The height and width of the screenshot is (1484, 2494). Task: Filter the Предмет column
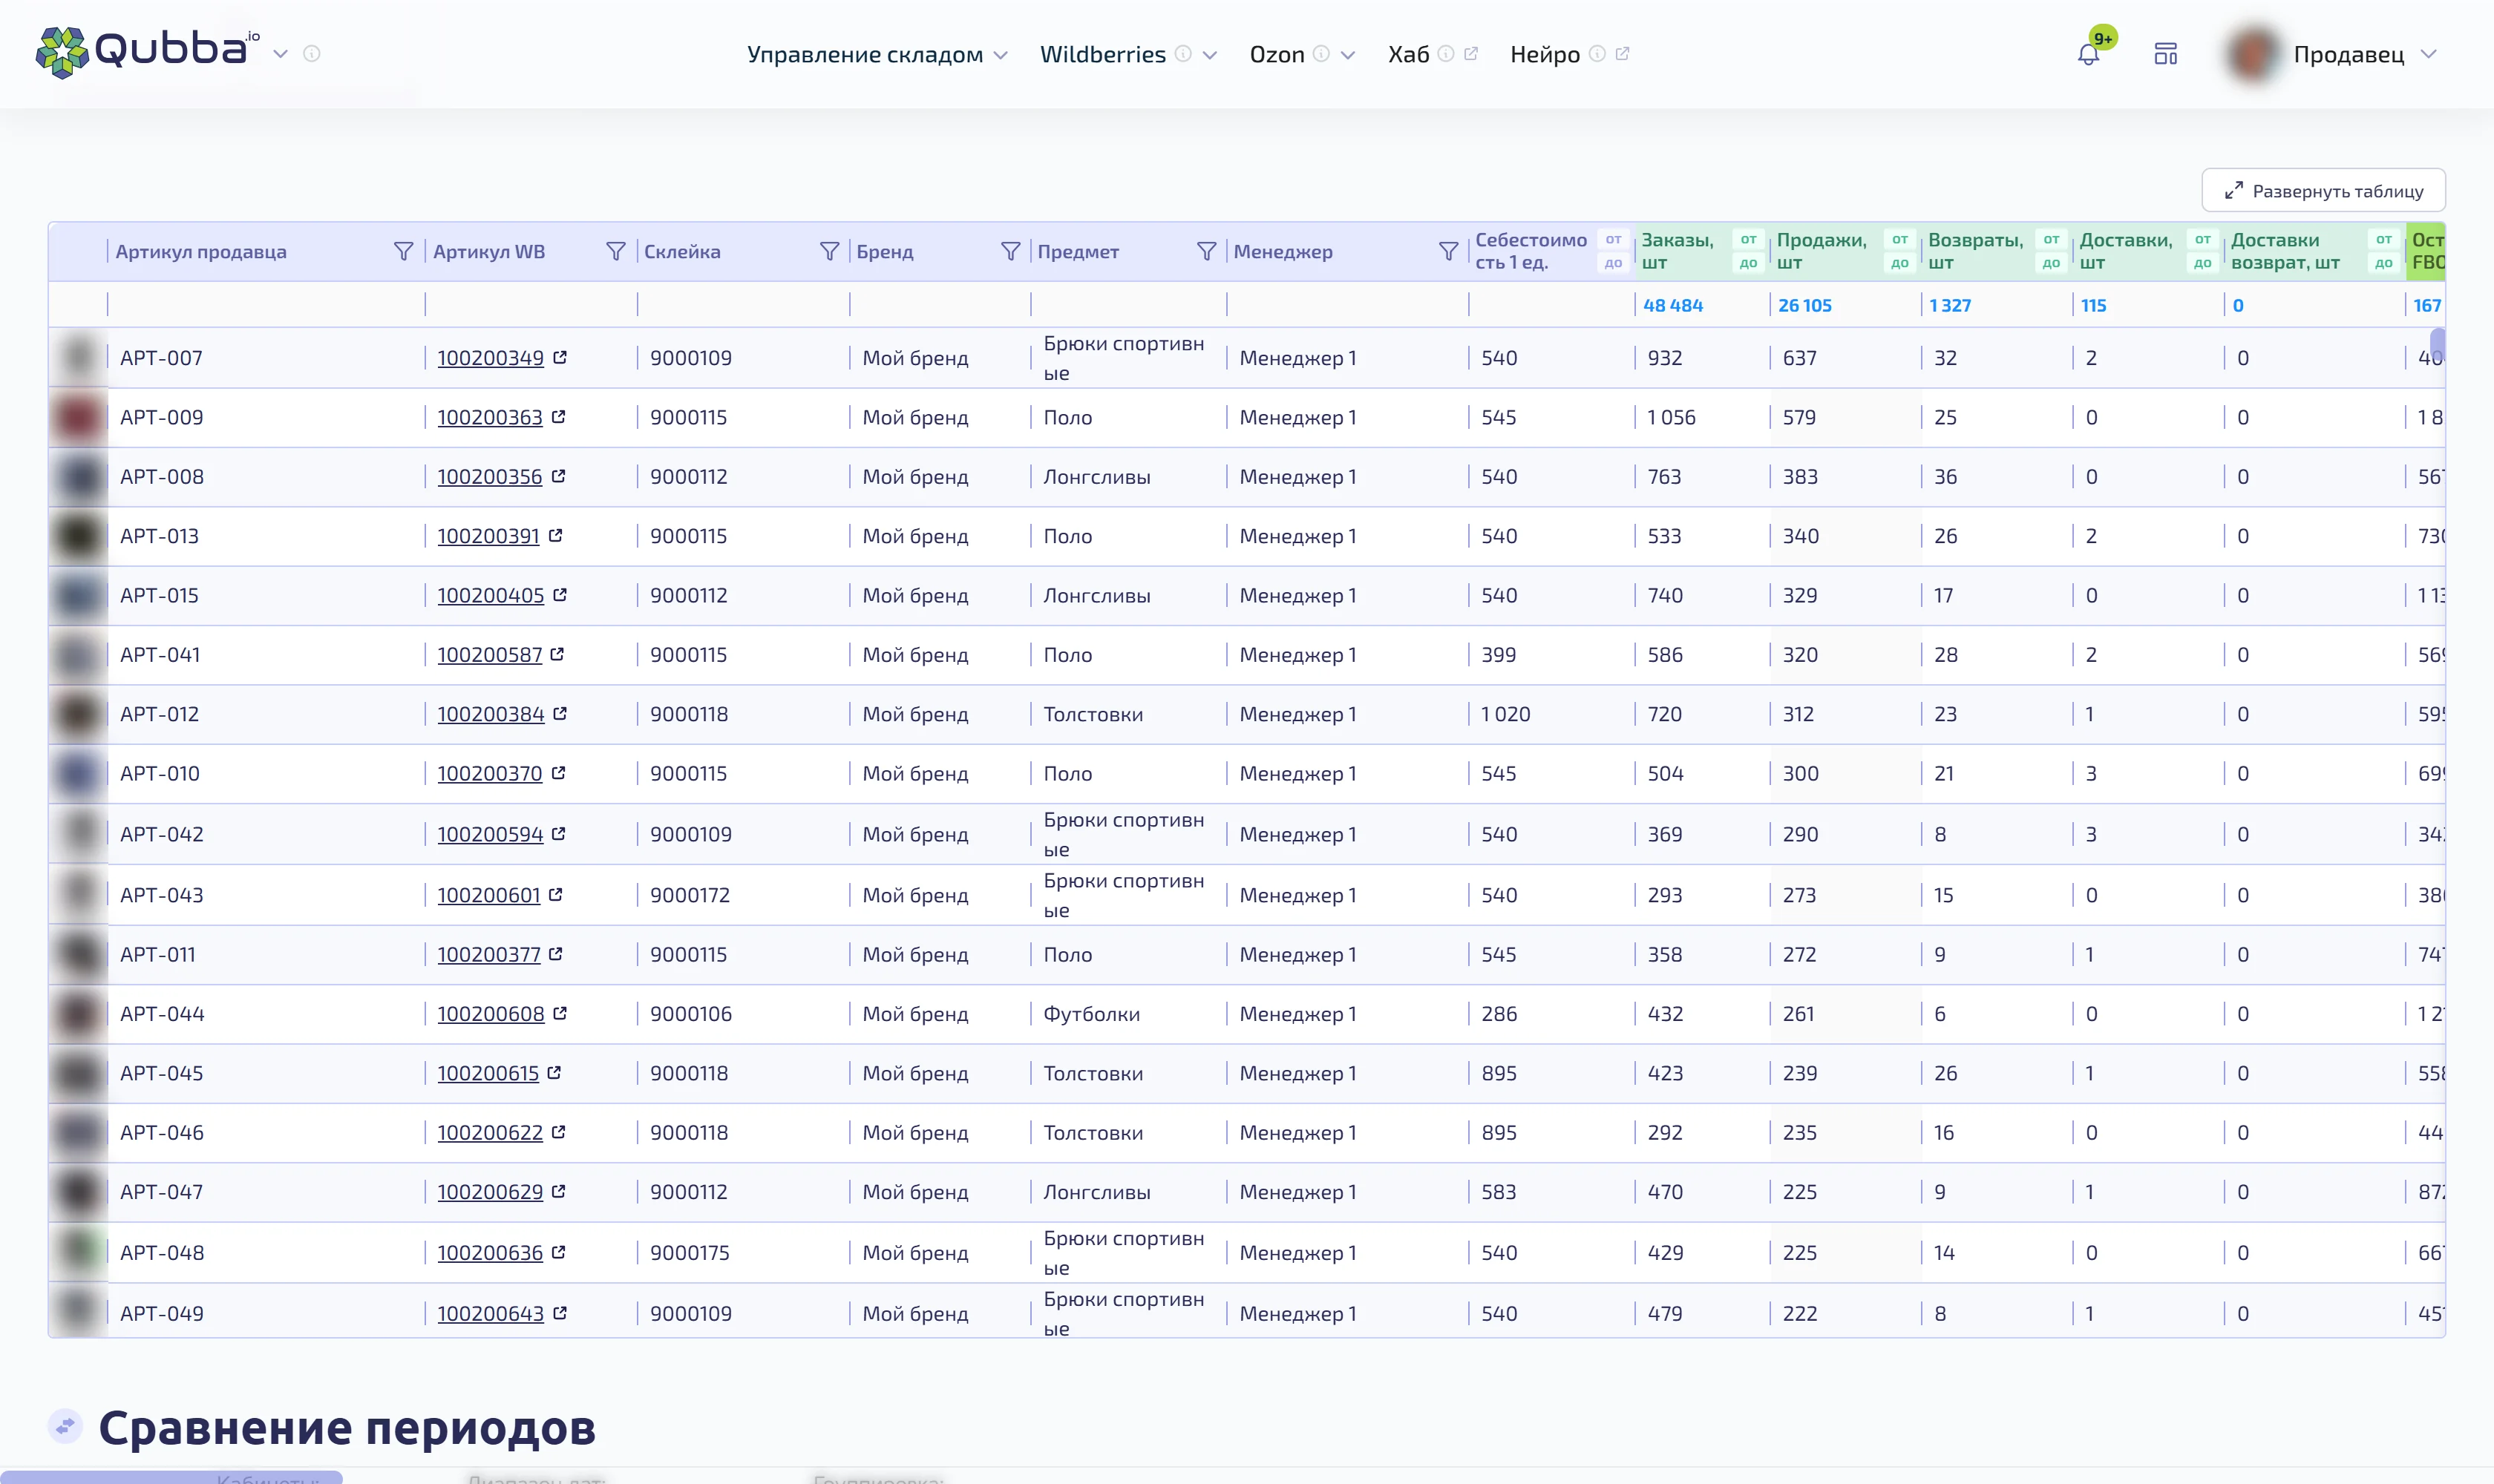(1206, 251)
